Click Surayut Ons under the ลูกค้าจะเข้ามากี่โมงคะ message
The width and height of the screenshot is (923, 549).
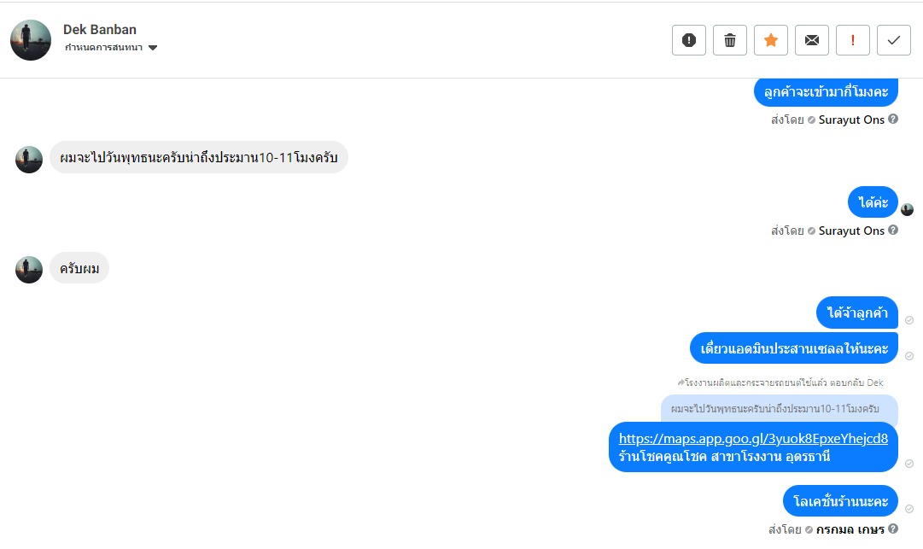click(x=851, y=120)
